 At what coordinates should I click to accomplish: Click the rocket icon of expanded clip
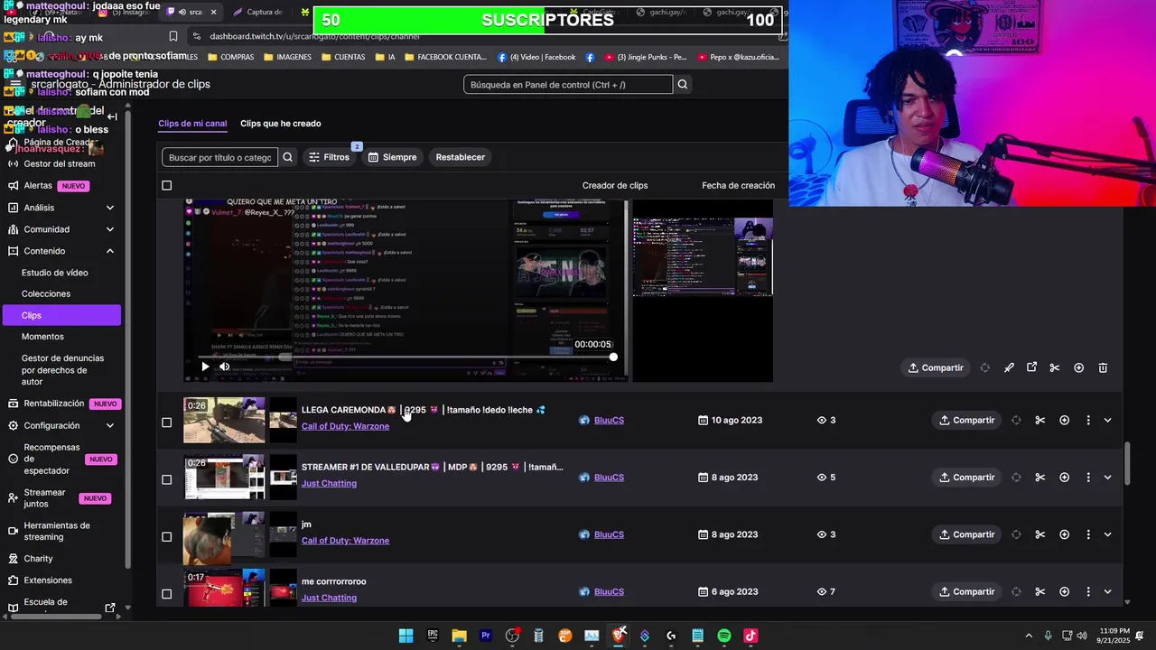1009,367
